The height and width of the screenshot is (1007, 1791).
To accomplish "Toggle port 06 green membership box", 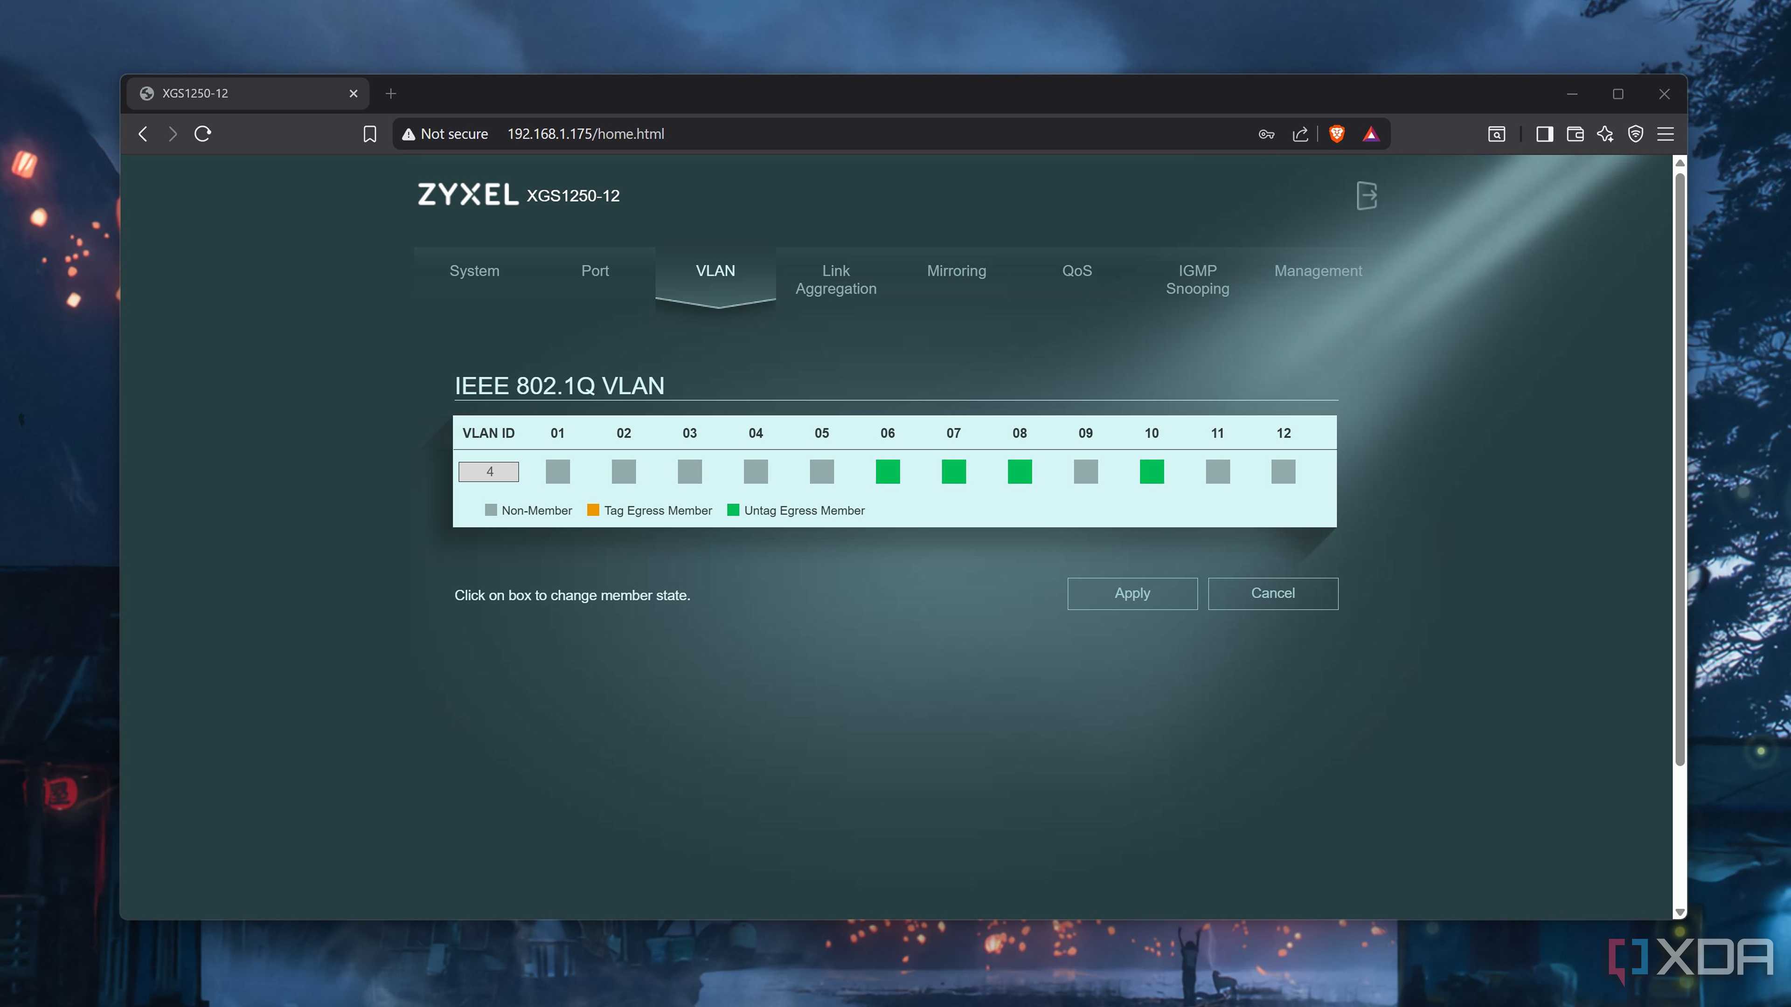I will point(888,471).
